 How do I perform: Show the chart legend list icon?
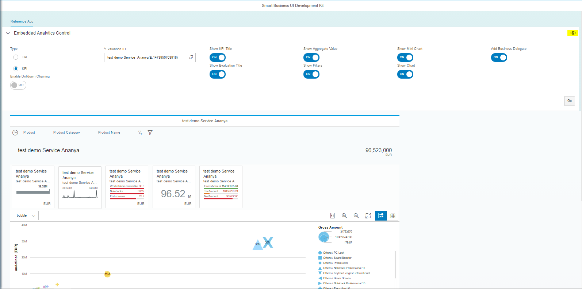[332, 216]
